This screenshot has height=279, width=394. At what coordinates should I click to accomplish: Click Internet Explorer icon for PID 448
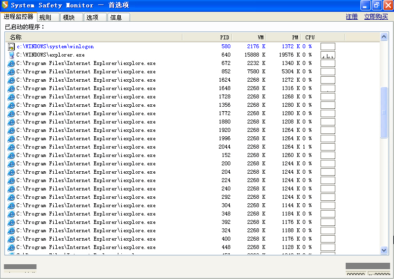tap(11, 248)
